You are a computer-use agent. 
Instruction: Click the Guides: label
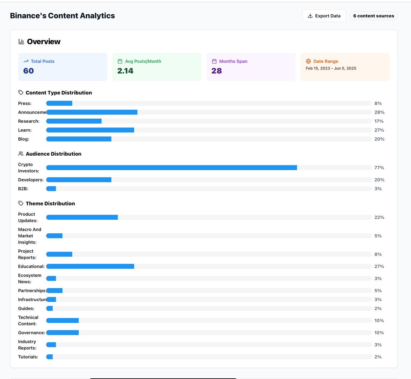[x=26, y=309]
